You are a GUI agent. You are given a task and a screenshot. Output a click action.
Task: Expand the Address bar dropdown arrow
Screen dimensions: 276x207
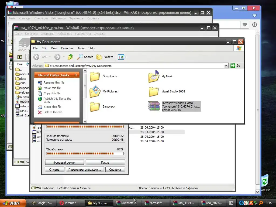(226, 66)
